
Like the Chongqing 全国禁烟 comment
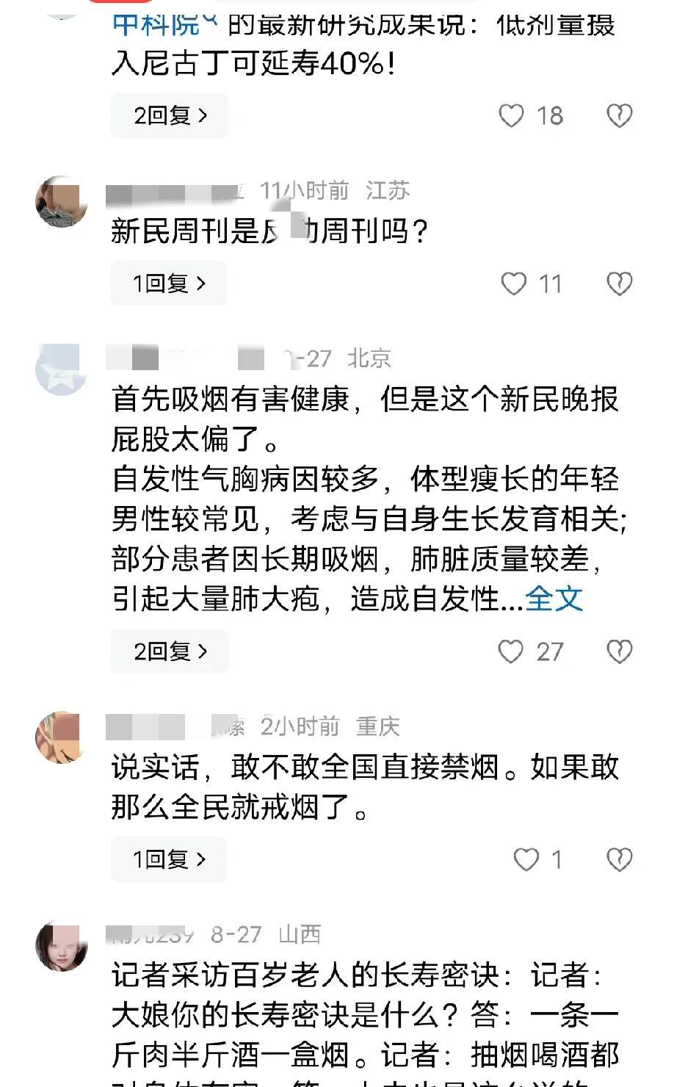tap(526, 859)
